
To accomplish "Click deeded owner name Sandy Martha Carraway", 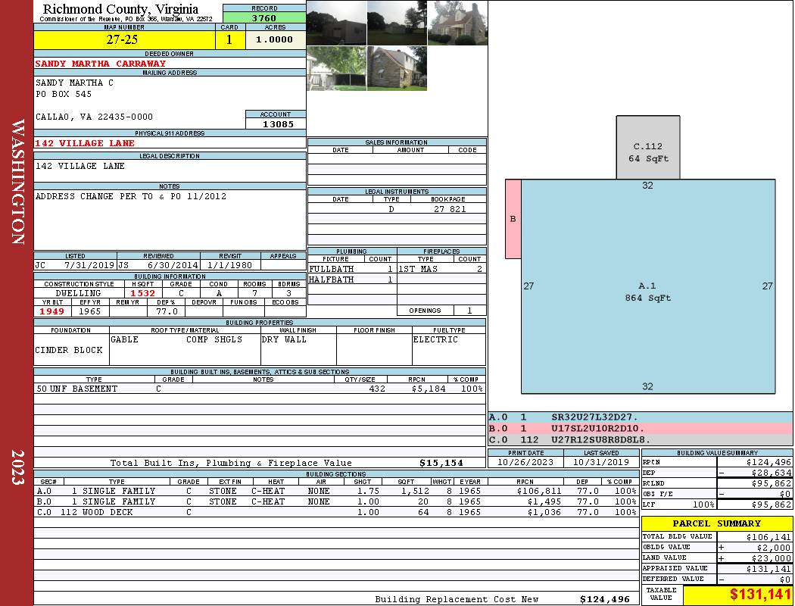I will (x=100, y=64).
